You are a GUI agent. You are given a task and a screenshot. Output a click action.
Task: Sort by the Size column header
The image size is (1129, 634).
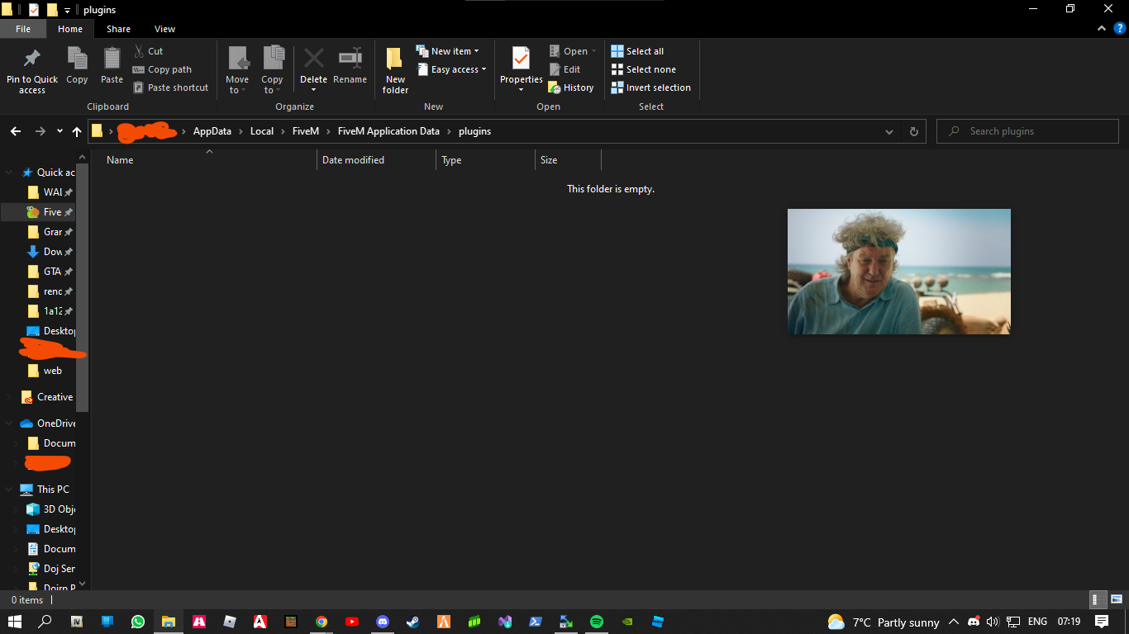coord(568,160)
